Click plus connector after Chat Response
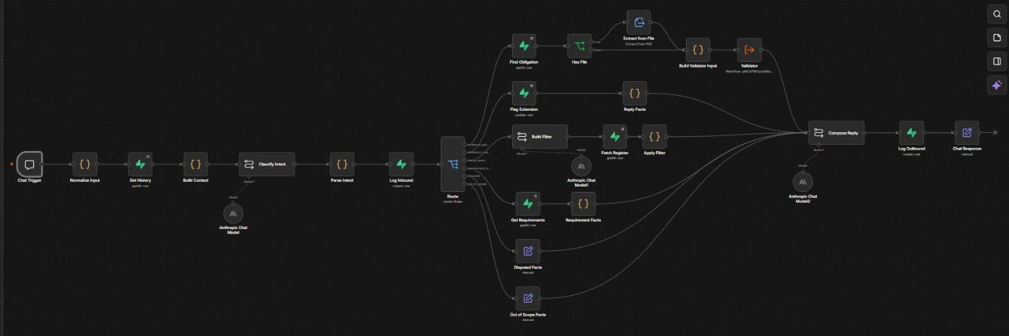 995,133
